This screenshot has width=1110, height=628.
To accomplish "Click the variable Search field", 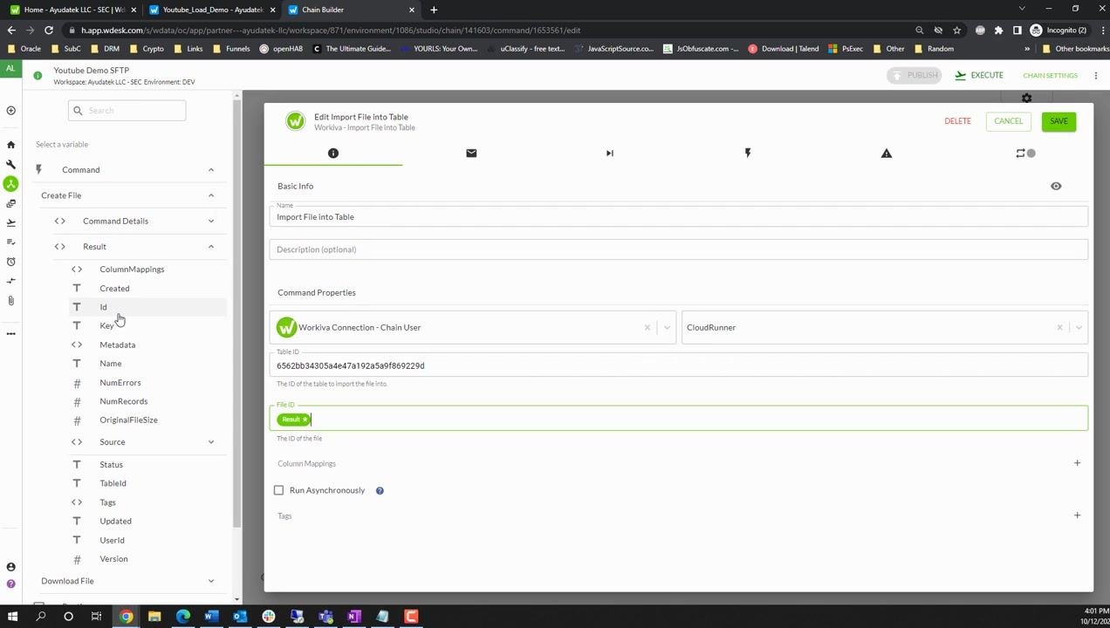I will [127, 111].
